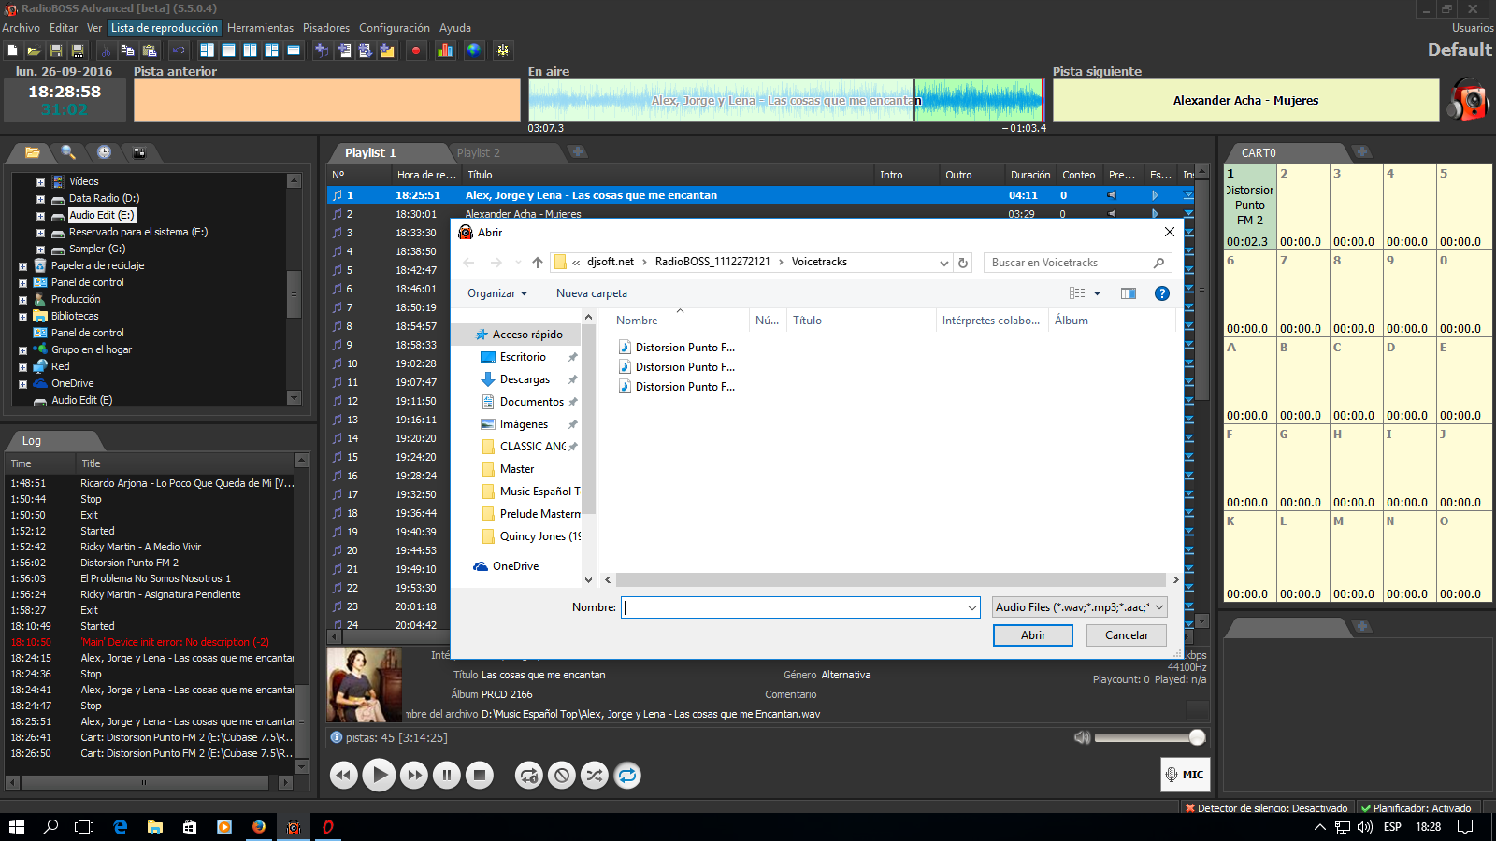
Task: Click the up-folder arrow in the Abrir dialog
Action: pos(538,263)
